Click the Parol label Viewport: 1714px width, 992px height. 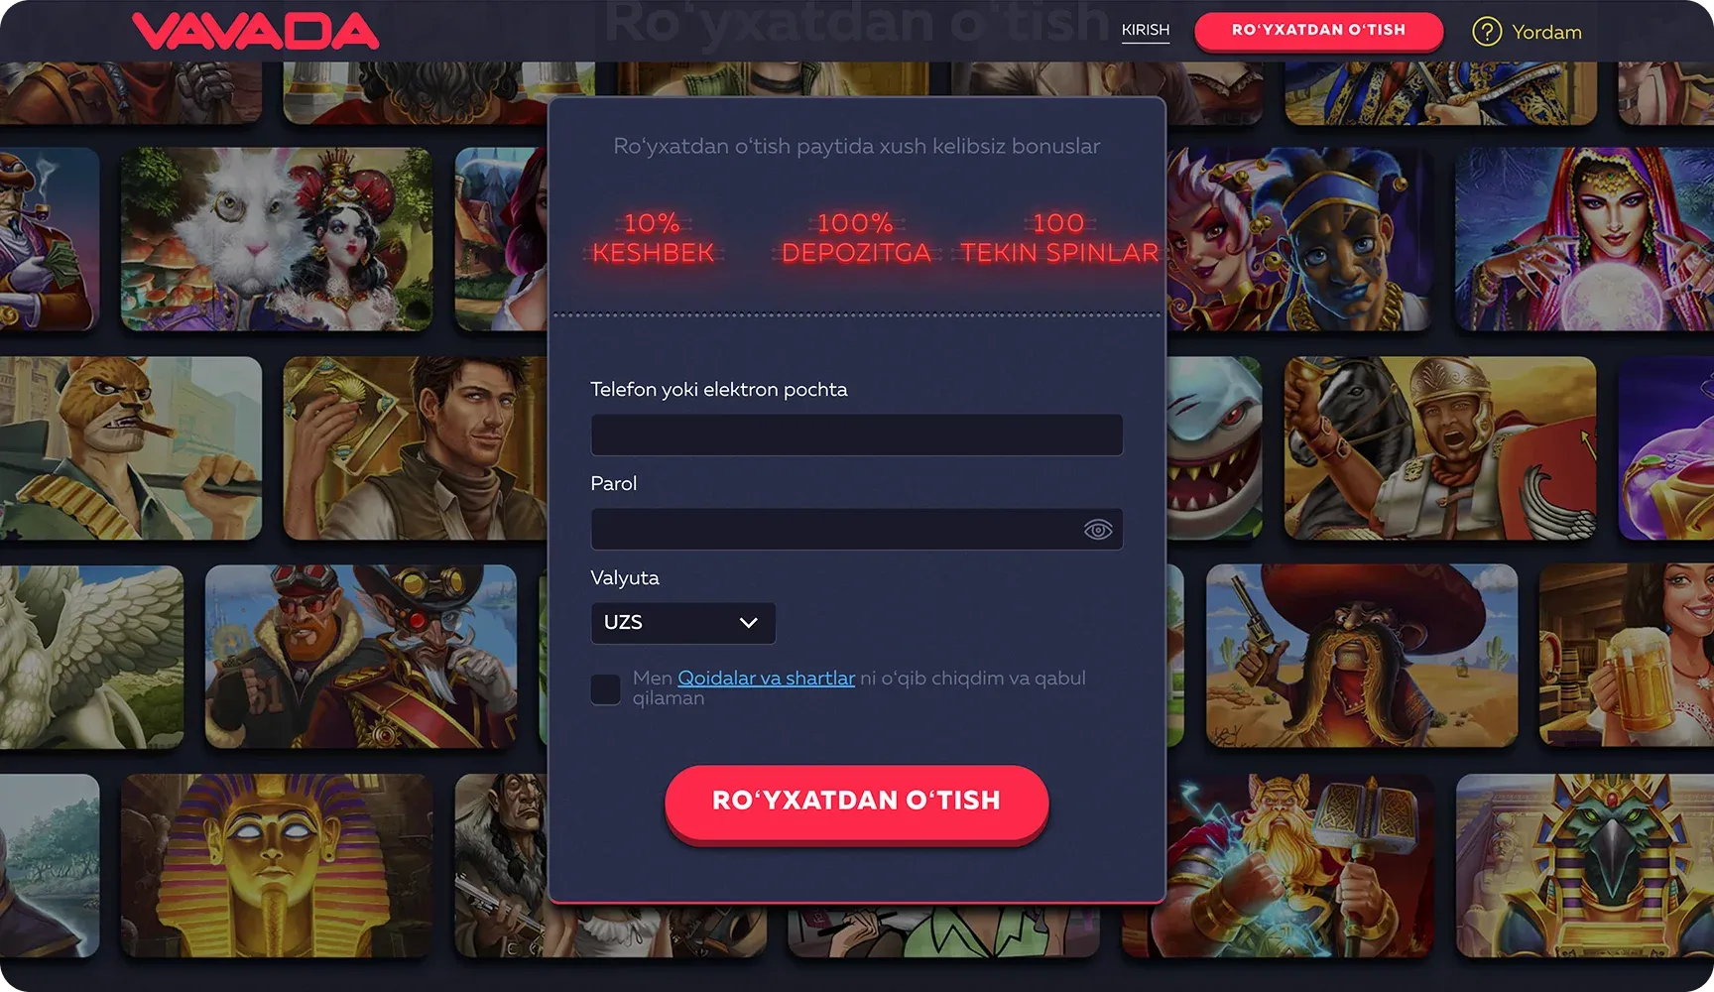[x=614, y=483]
